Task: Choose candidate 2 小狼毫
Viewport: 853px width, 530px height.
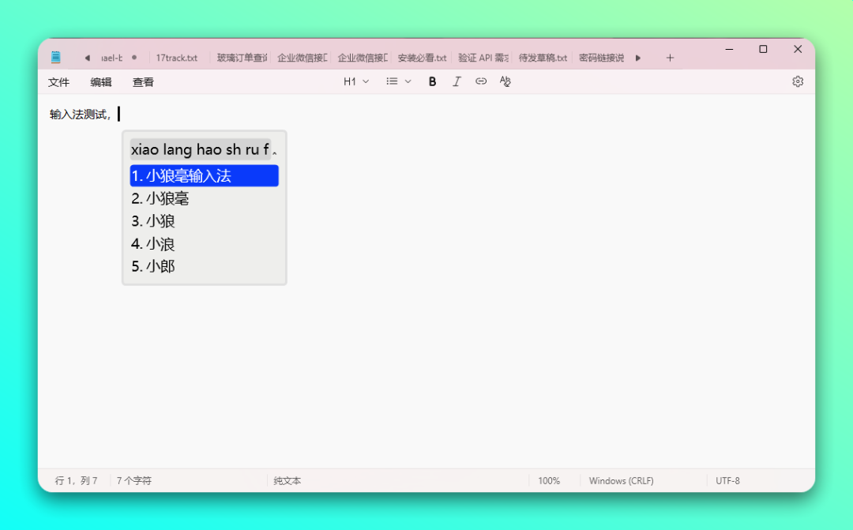Action: tap(160, 198)
